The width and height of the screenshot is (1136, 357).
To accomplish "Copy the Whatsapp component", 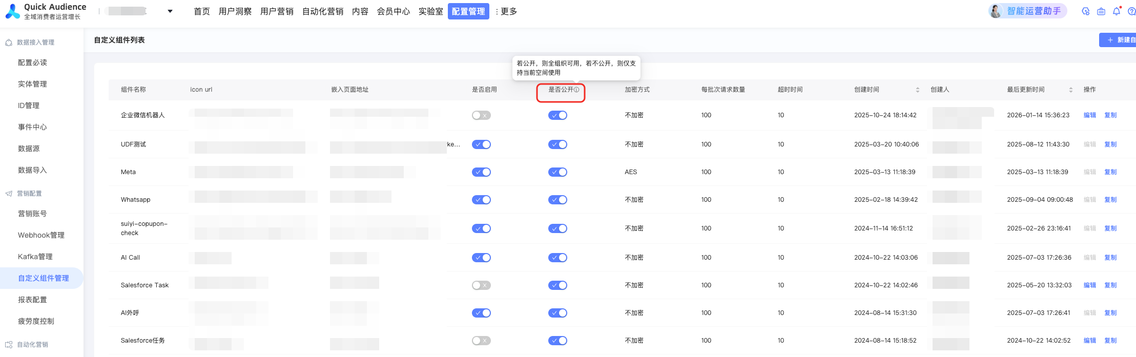I will tap(1110, 200).
